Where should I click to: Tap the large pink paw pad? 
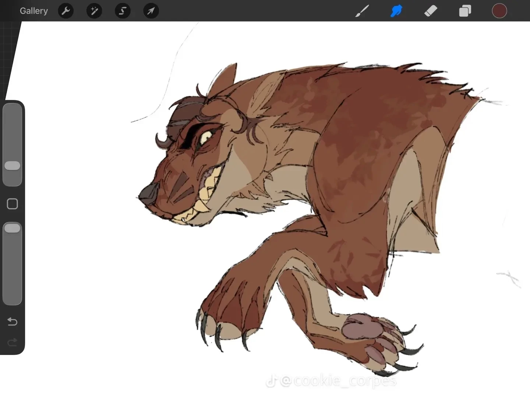tap(358, 326)
